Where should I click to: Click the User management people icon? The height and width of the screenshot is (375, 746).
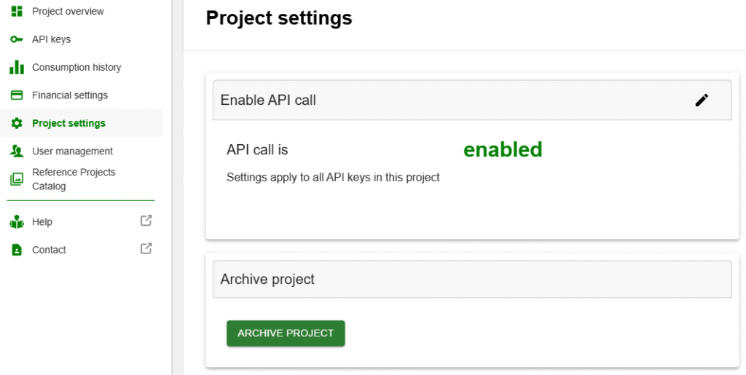[x=17, y=151]
